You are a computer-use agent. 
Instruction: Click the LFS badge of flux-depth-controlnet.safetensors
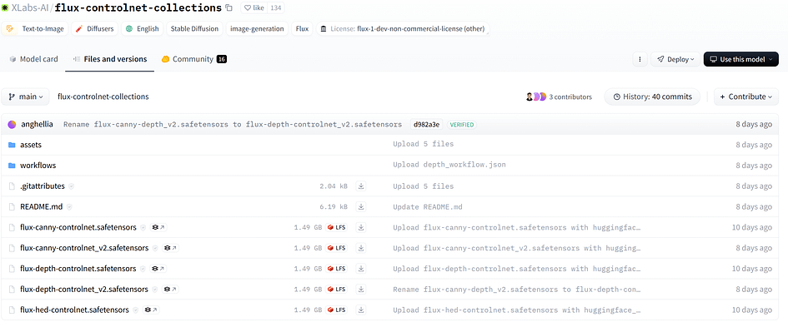[337, 268]
